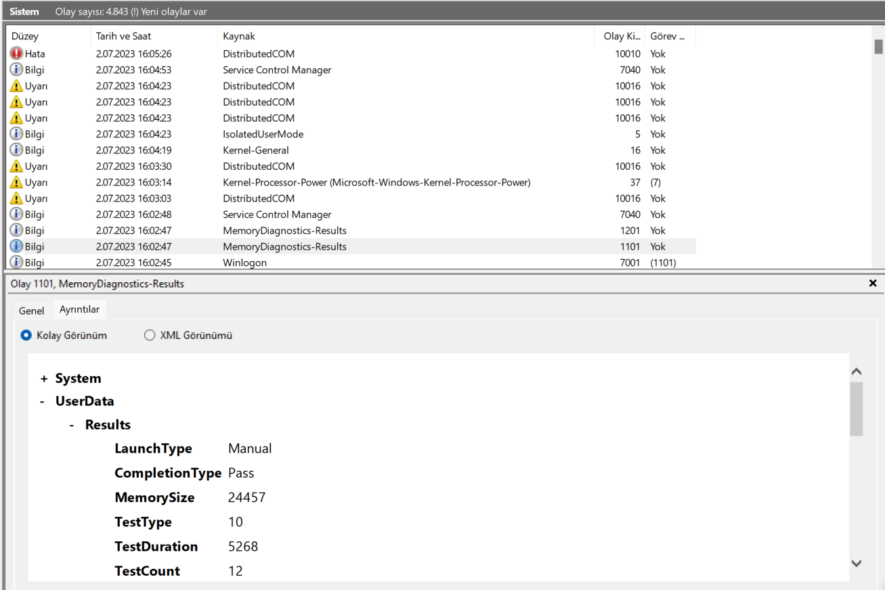Select the IsolatedUserMode source cell
The image size is (885, 590).
tap(263, 134)
